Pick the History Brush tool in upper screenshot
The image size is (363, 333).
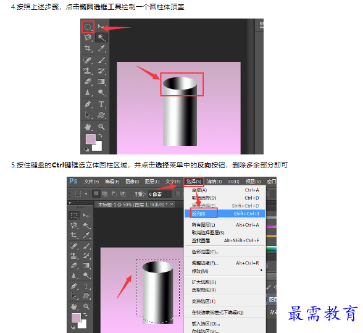point(101,70)
